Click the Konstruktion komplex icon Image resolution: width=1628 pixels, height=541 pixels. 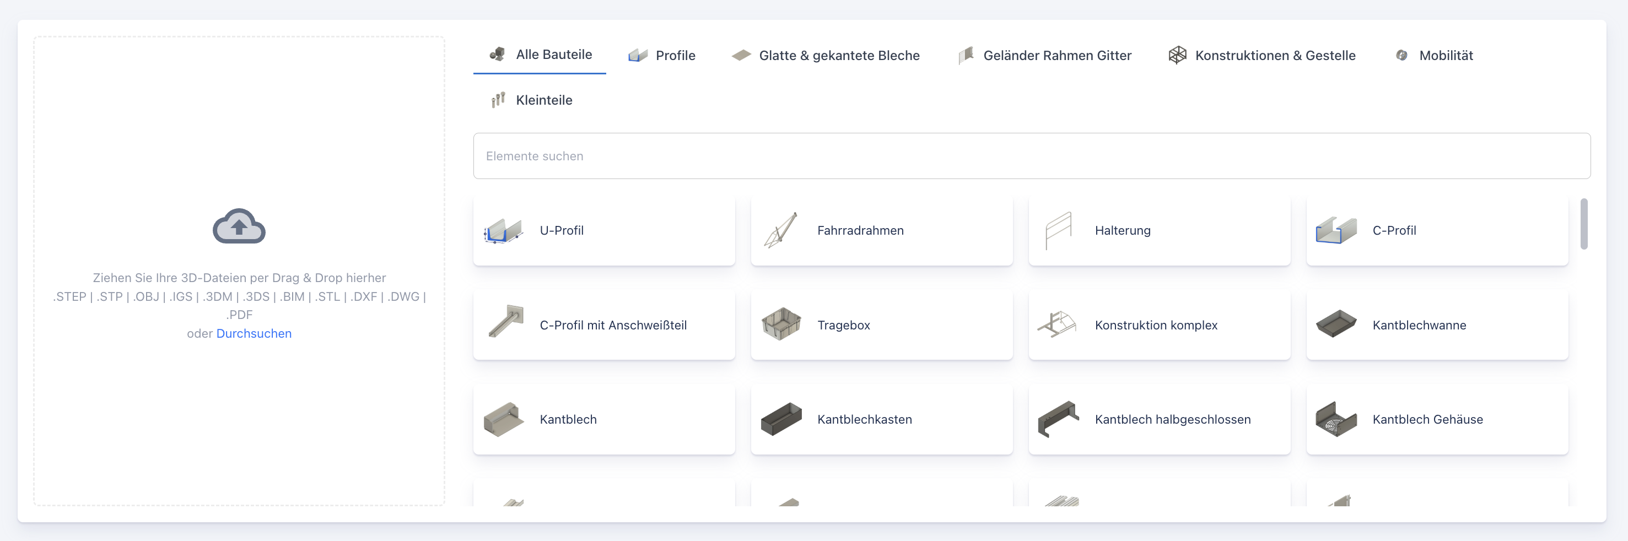[x=1057, y=324]
